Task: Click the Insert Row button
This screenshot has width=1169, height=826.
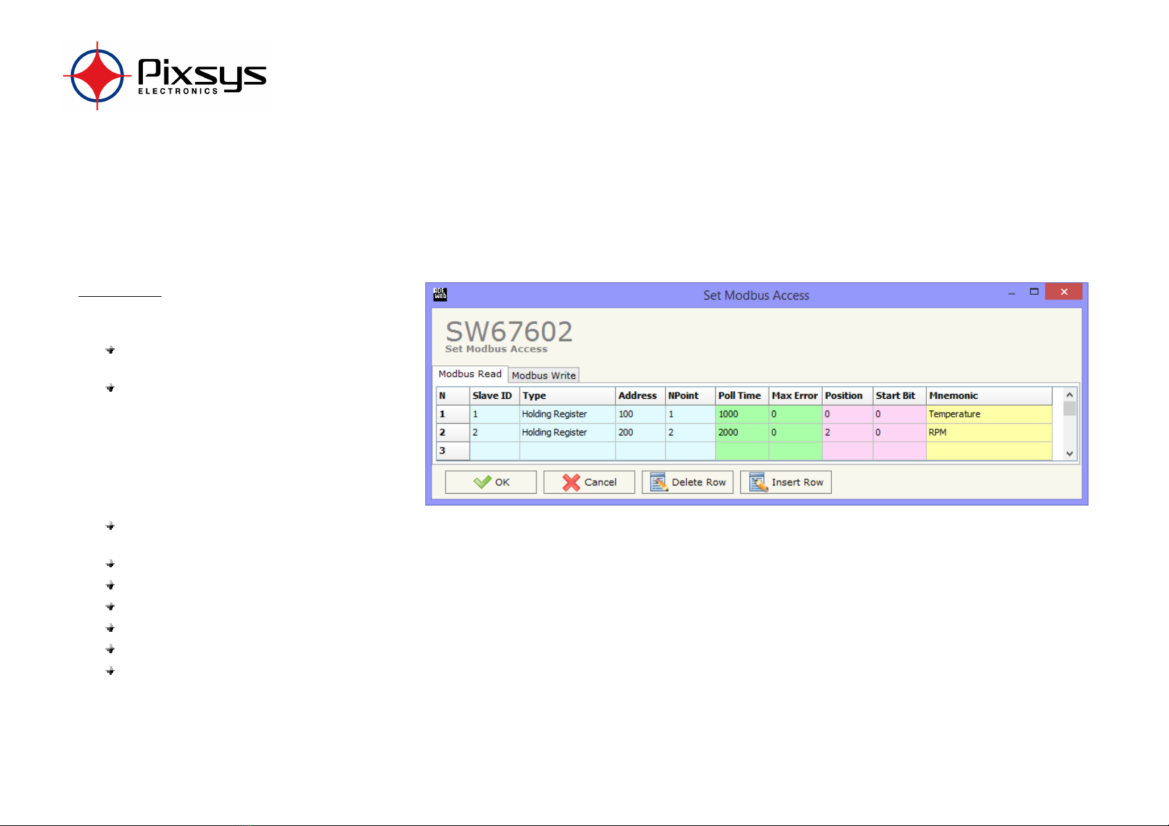Action: [786, 482]
